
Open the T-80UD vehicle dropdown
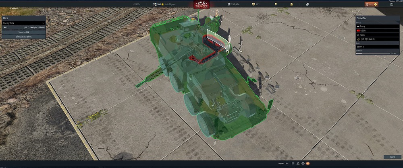point(377,39)
